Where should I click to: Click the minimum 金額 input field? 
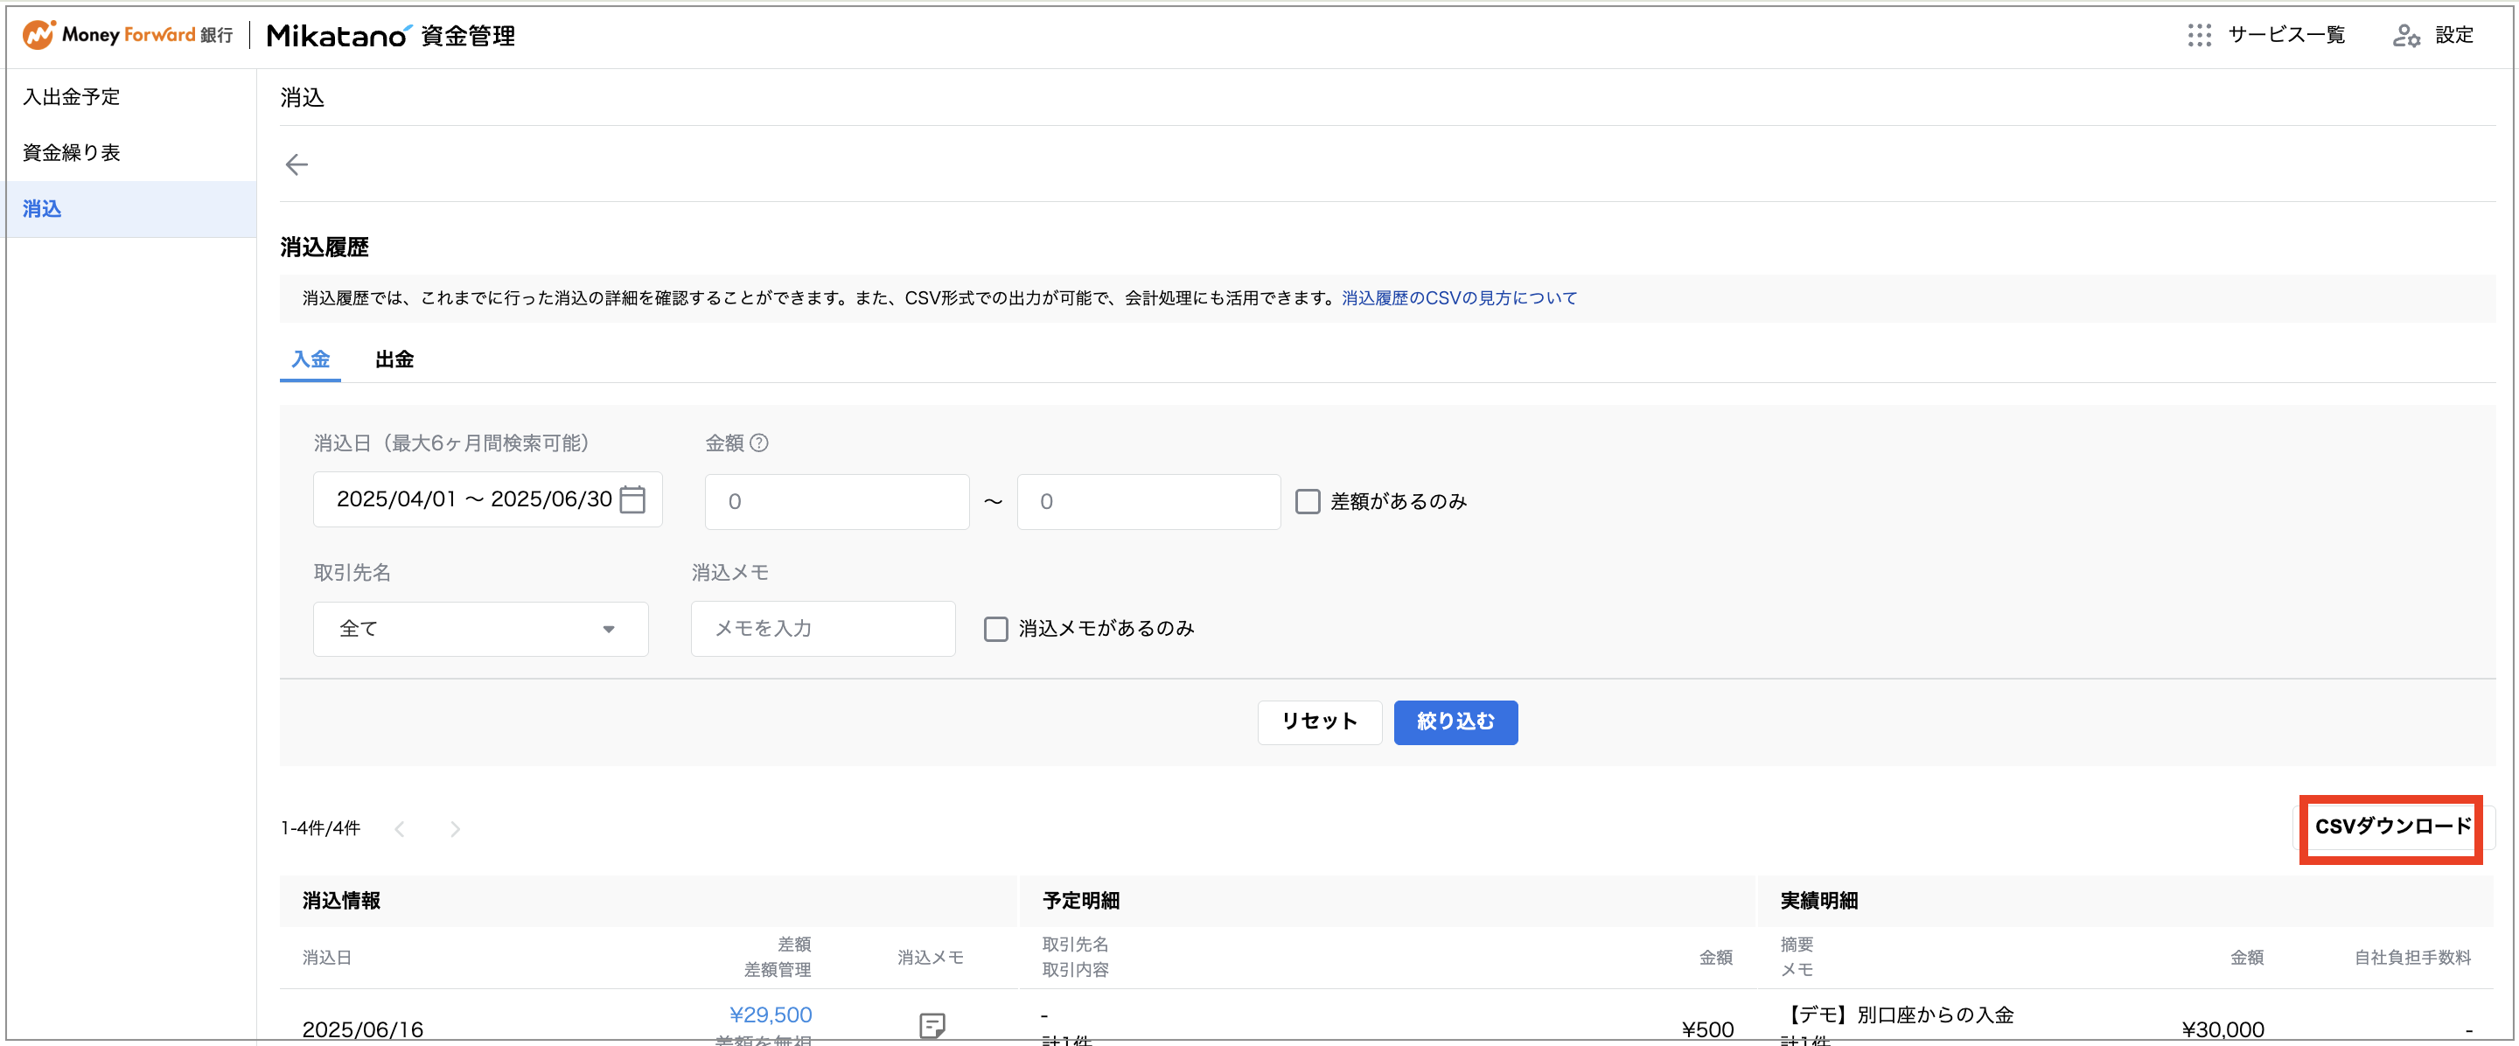[837, 501]
